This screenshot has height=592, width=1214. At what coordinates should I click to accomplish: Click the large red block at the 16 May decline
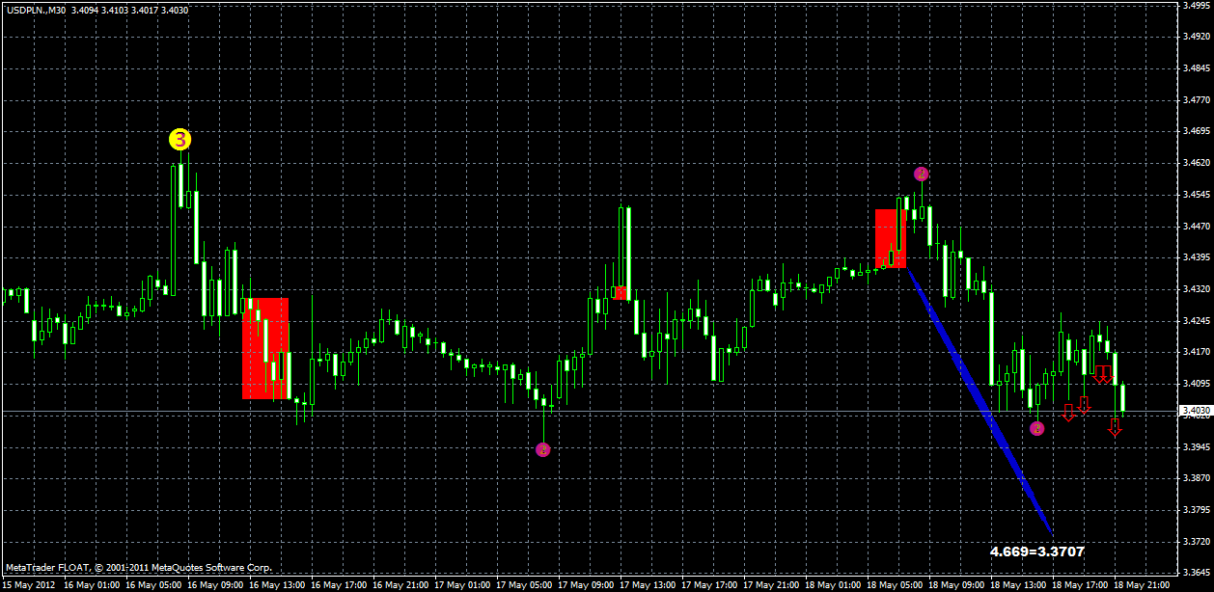point(265,347)
